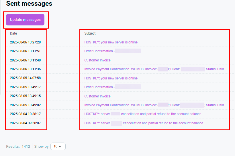
Task: Open server online message from 2025-08-06 13:27:28
Action: 111,42
